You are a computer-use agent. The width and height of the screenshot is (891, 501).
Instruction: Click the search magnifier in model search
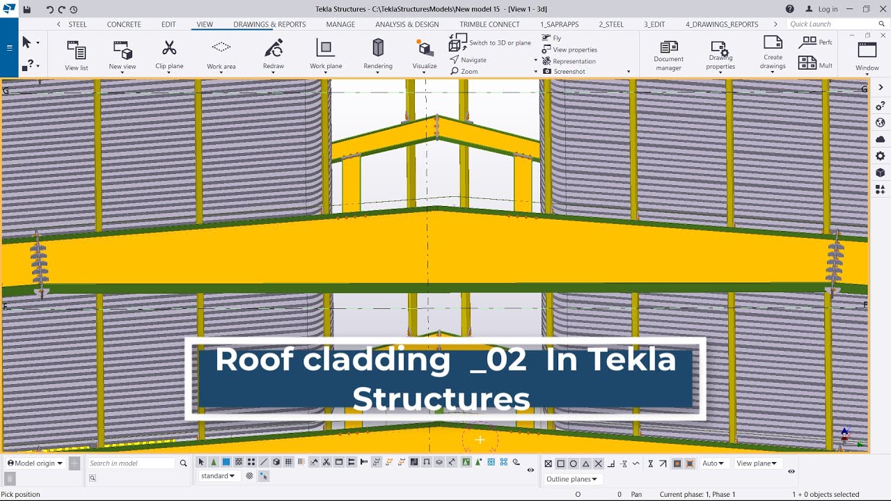point(184,463)
